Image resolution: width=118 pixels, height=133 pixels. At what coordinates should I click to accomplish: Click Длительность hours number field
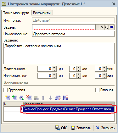click(x=73, y=69)
